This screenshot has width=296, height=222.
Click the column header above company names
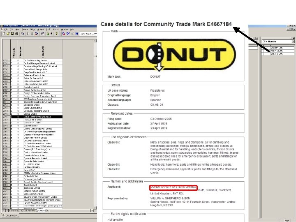click(x=43, y=49)
